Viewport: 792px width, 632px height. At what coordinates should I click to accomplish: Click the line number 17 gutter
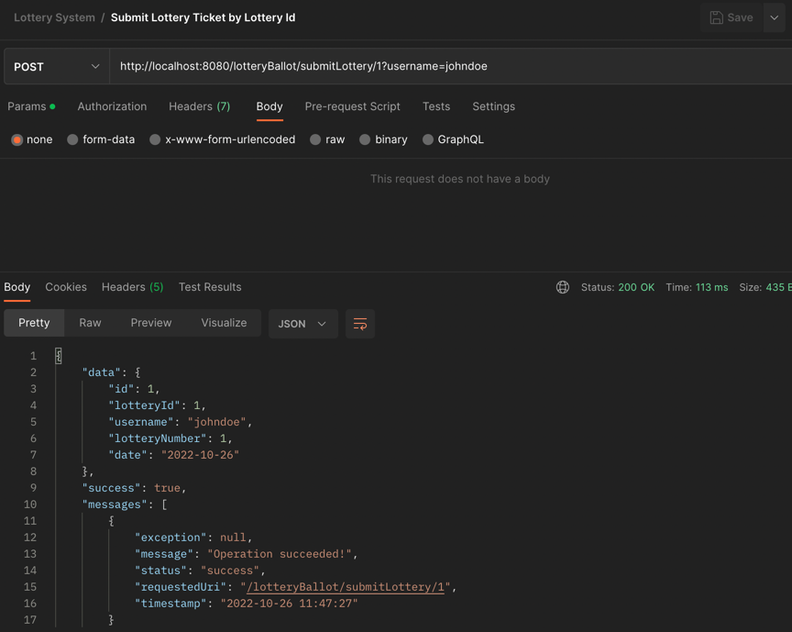(30, 620)
